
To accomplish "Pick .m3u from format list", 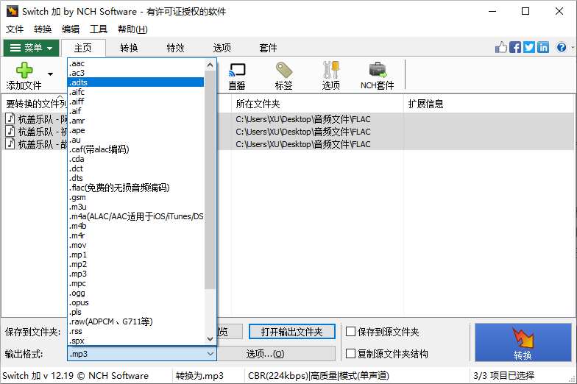I will [x=135, y=207].
